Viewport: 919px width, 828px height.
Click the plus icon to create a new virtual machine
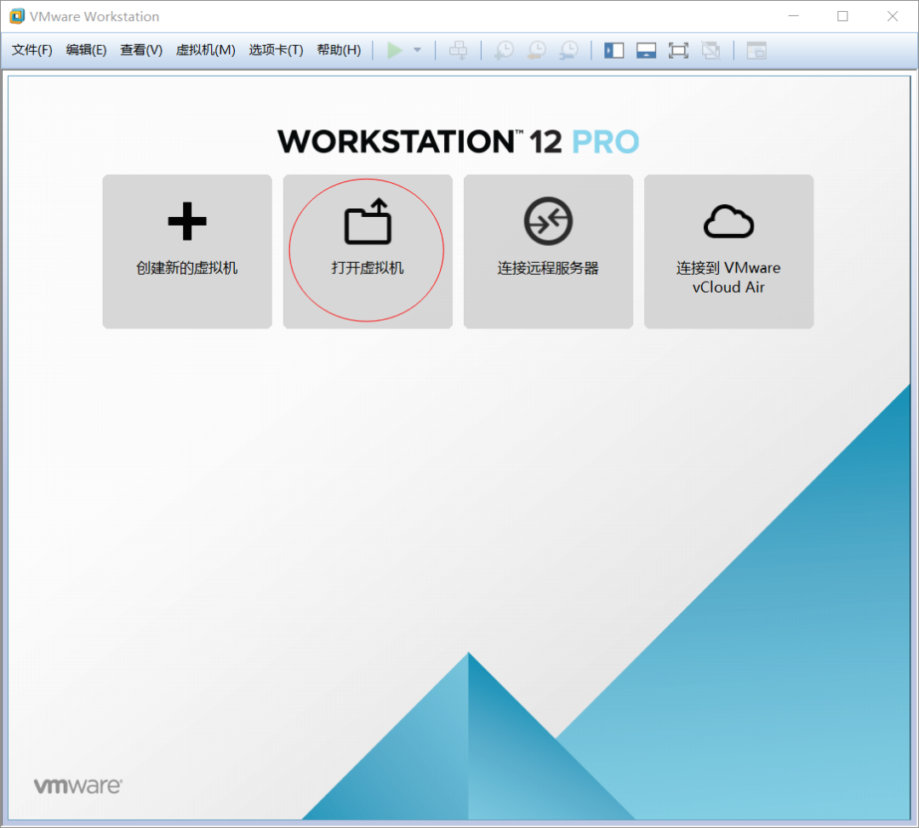pyautogui.click(x=187, y=223)
